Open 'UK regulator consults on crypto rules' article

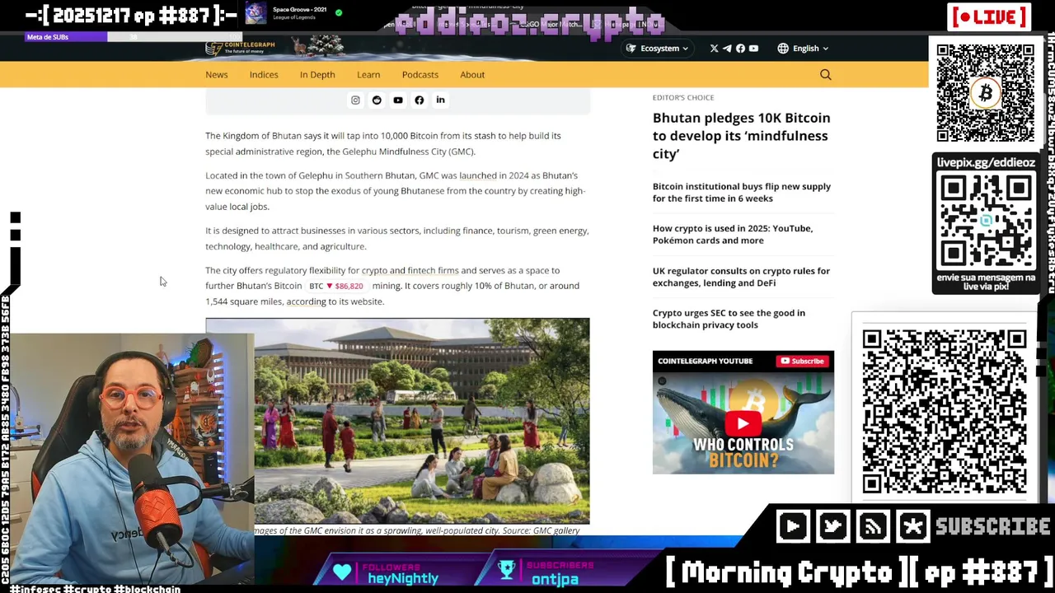741,277
